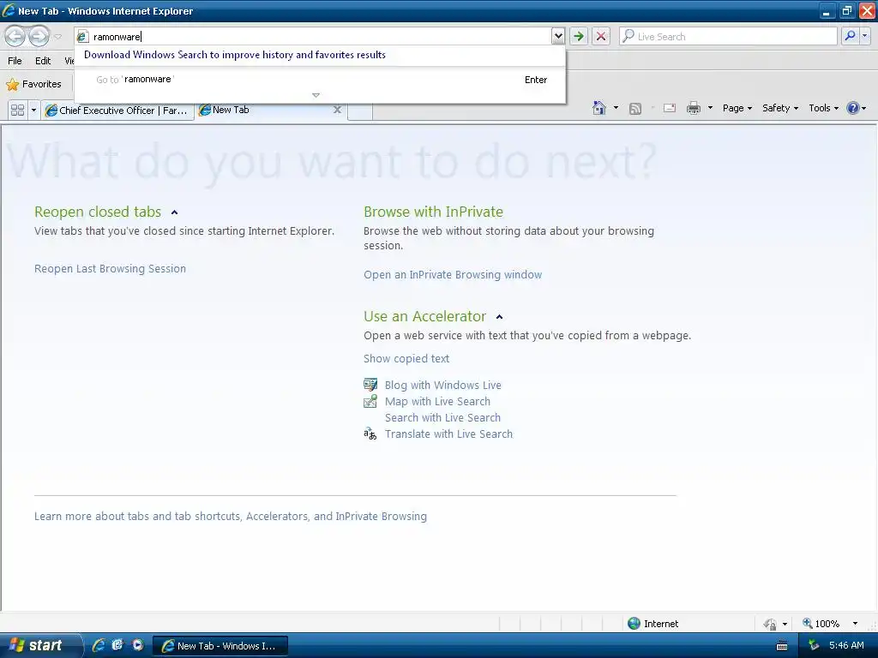Click Open an InPrivate Browsing window
Image resolution: width=878 pixels, height=658 pixels.
[453, 275]
